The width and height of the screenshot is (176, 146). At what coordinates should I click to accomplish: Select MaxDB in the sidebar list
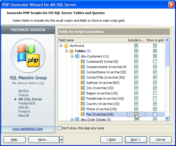click(24, 116)
